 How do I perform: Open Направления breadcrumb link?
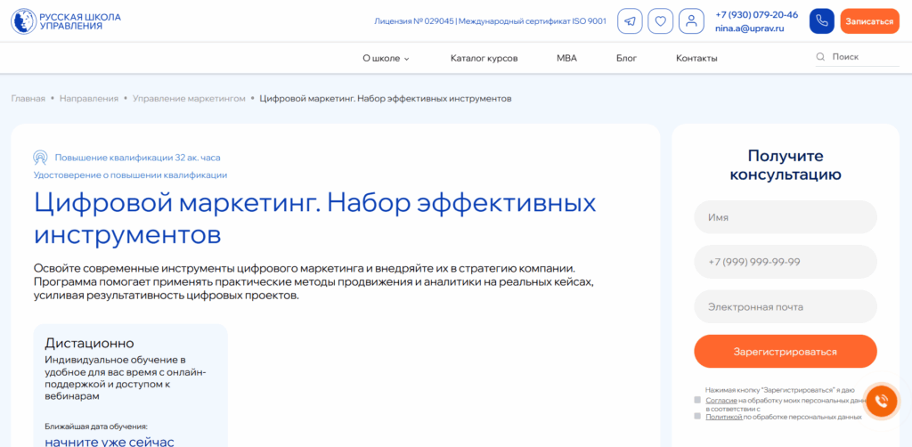(89, 99)
